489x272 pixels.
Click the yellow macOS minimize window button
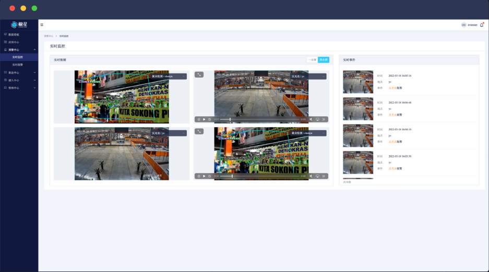pos(23,8)
